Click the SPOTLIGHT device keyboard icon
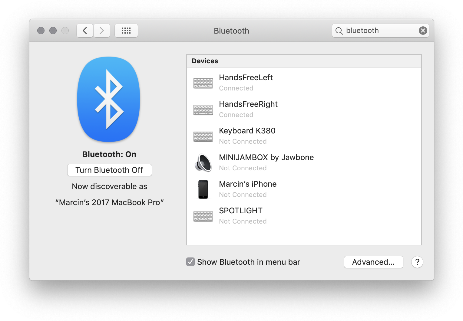The image size is (463, 321). click(x=203, y=216)
